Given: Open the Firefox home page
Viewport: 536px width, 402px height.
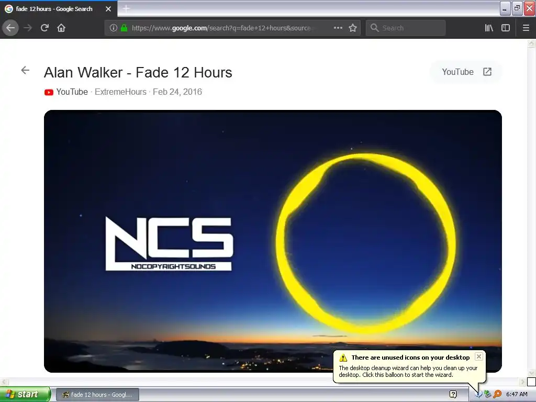Looking at the screenshot, I should point(61,28).
